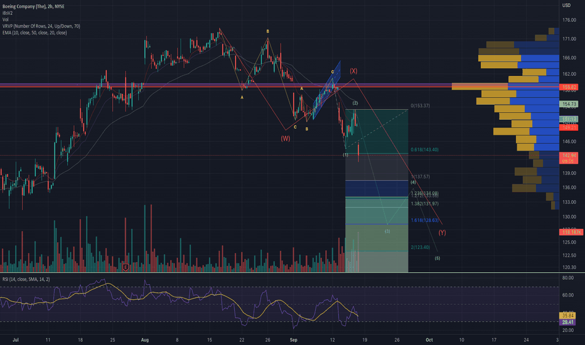Image resolution: width=585 pixels, height=345 pixels.
Task: Select the Vol indicator legend
Action: (x=5, y=19)
